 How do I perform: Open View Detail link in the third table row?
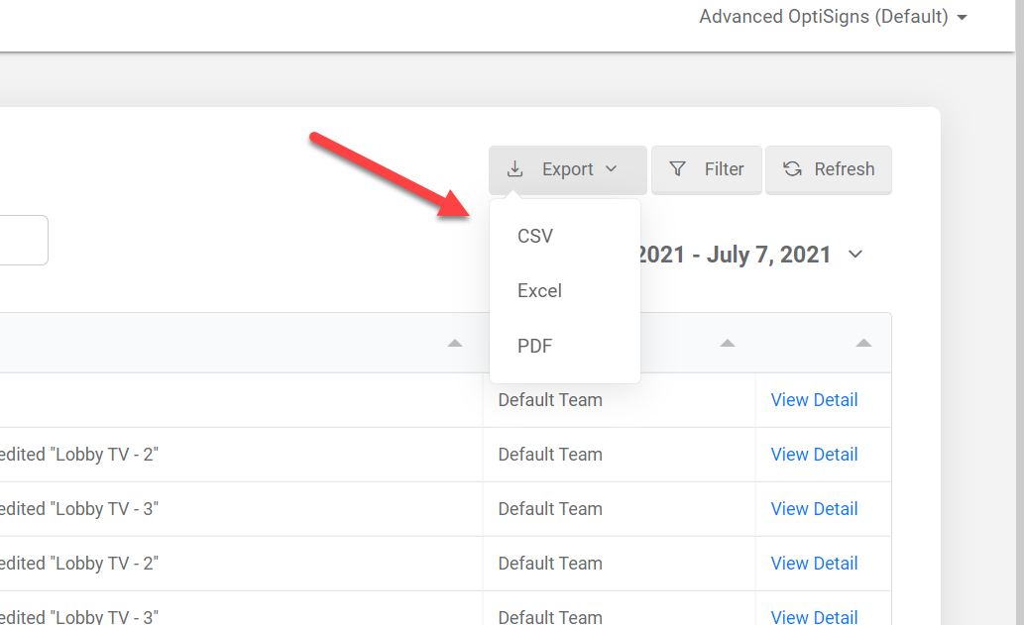pos(814,509)
